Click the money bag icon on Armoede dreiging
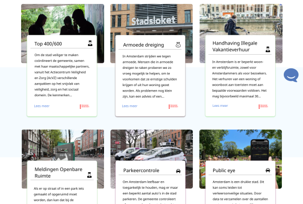The image size is (303, 204). coord(178,45)
